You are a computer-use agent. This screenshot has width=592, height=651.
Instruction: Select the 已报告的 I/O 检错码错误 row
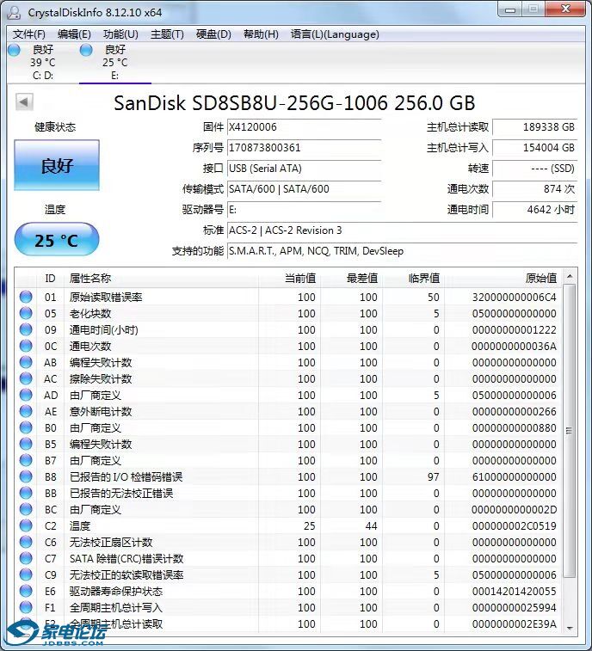click(290, 476)
